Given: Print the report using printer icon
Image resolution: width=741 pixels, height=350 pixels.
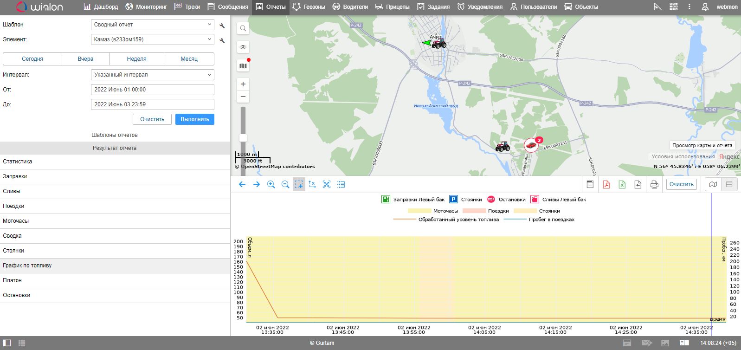Looking at the screenshot, I should 654,184.
